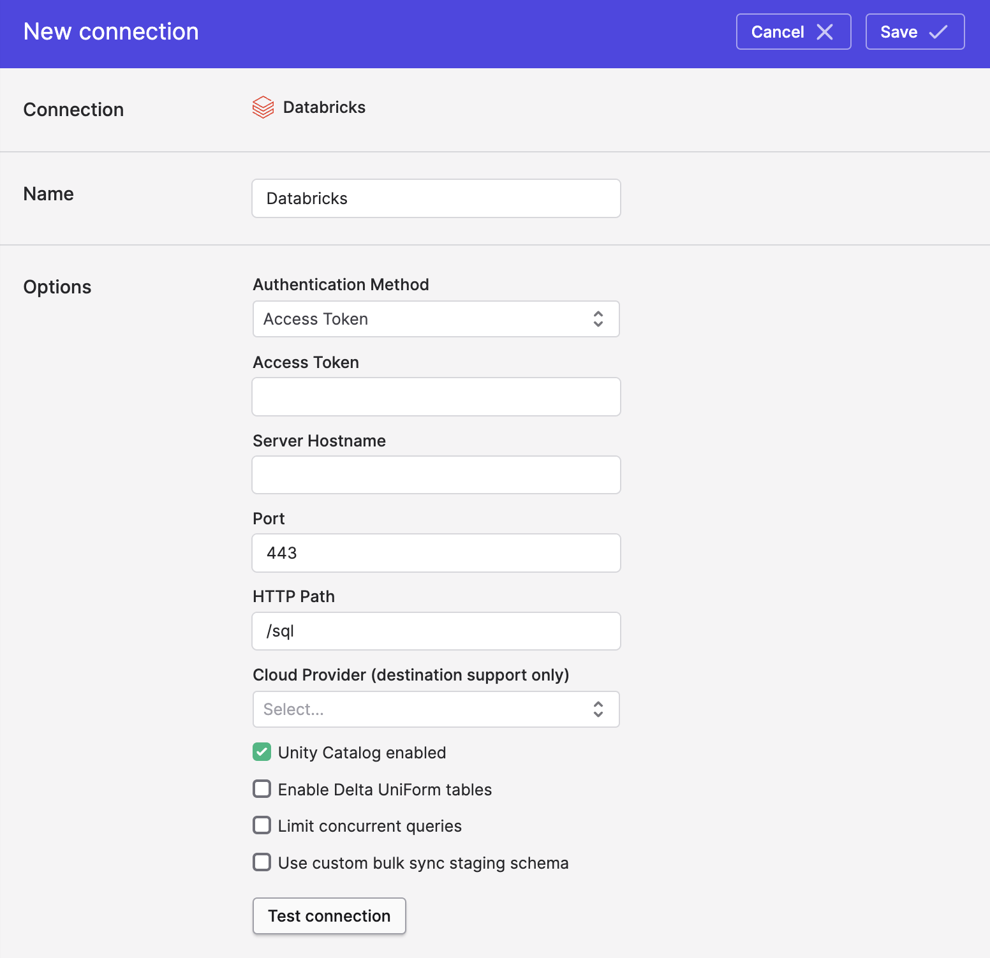Screen dimensions: 990x958
Task: Click the Access Token input field
Action: (436, 397)
